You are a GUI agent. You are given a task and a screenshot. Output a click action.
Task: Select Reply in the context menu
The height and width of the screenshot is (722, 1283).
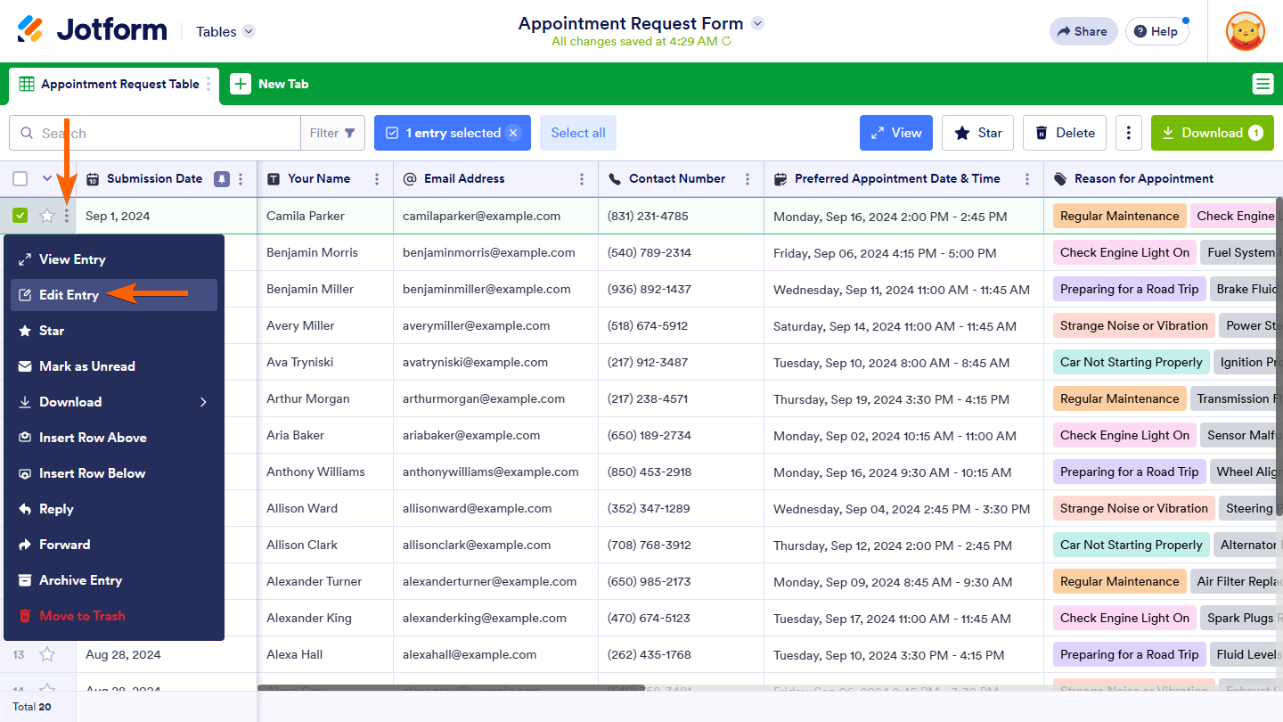coord(114,509)
